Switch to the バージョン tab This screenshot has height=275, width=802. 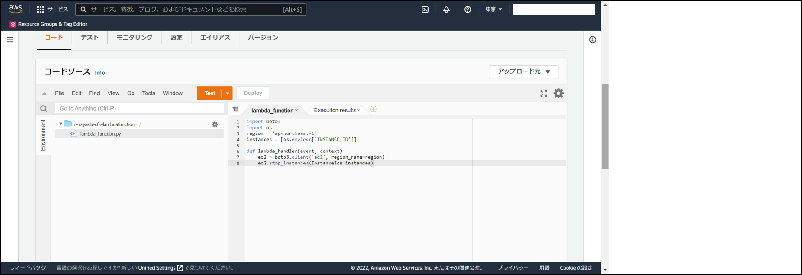[x=263, y=38]
